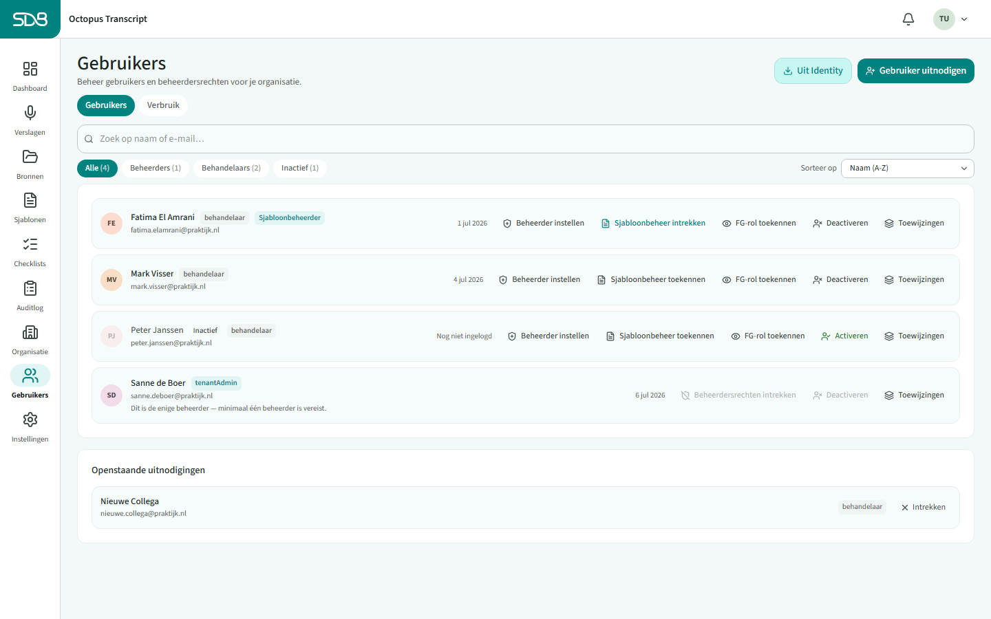Open the account menu chevron
Image resolution: width=991 pixels, height=619 pixels.
pyautogui.click(x=964, y=19)
